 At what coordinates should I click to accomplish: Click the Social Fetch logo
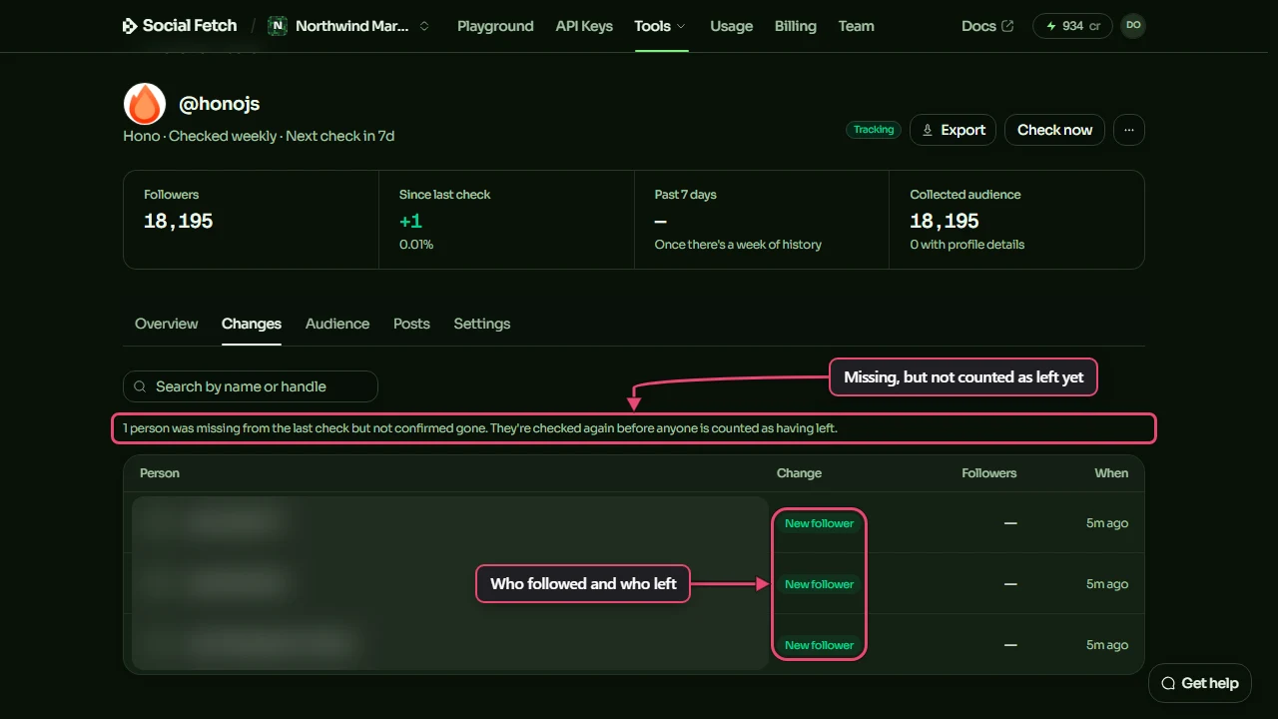[180, 26]
